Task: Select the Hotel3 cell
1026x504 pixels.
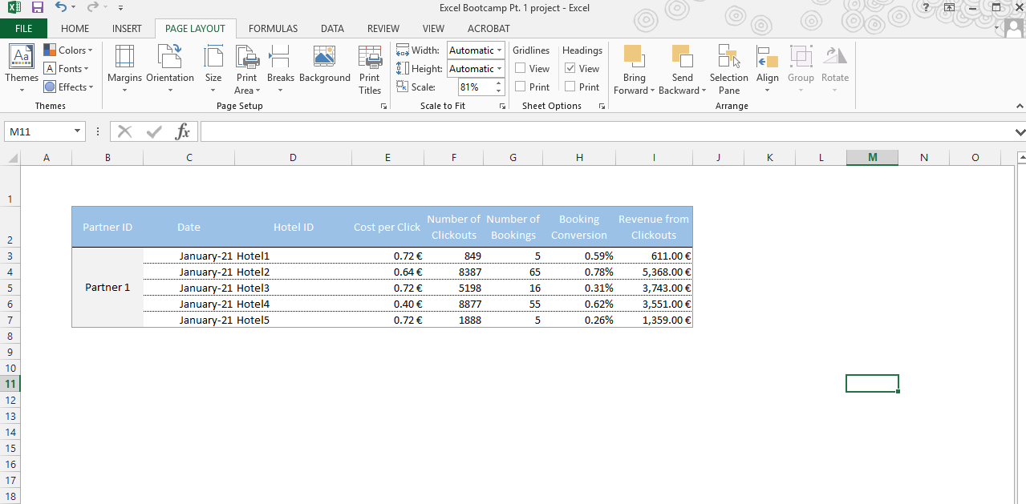Action: point(293,288)
